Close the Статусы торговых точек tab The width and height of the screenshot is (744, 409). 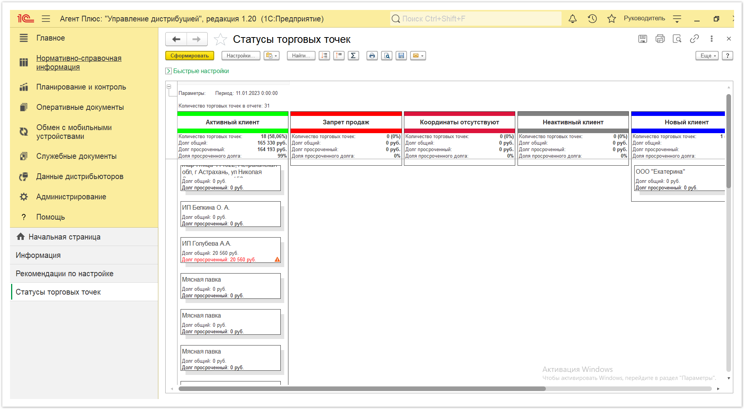[729, 39]
